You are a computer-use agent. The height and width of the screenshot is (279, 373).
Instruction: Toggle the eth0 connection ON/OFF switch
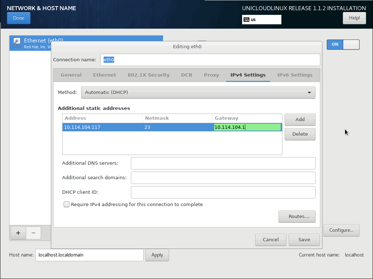(x=343, y=44)
